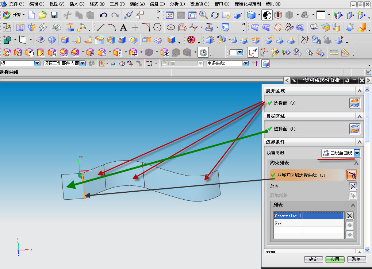The width and height of the screenshot is (372, 269).
Task: Open the selection type filter dropdown
Action: [37, 64]
